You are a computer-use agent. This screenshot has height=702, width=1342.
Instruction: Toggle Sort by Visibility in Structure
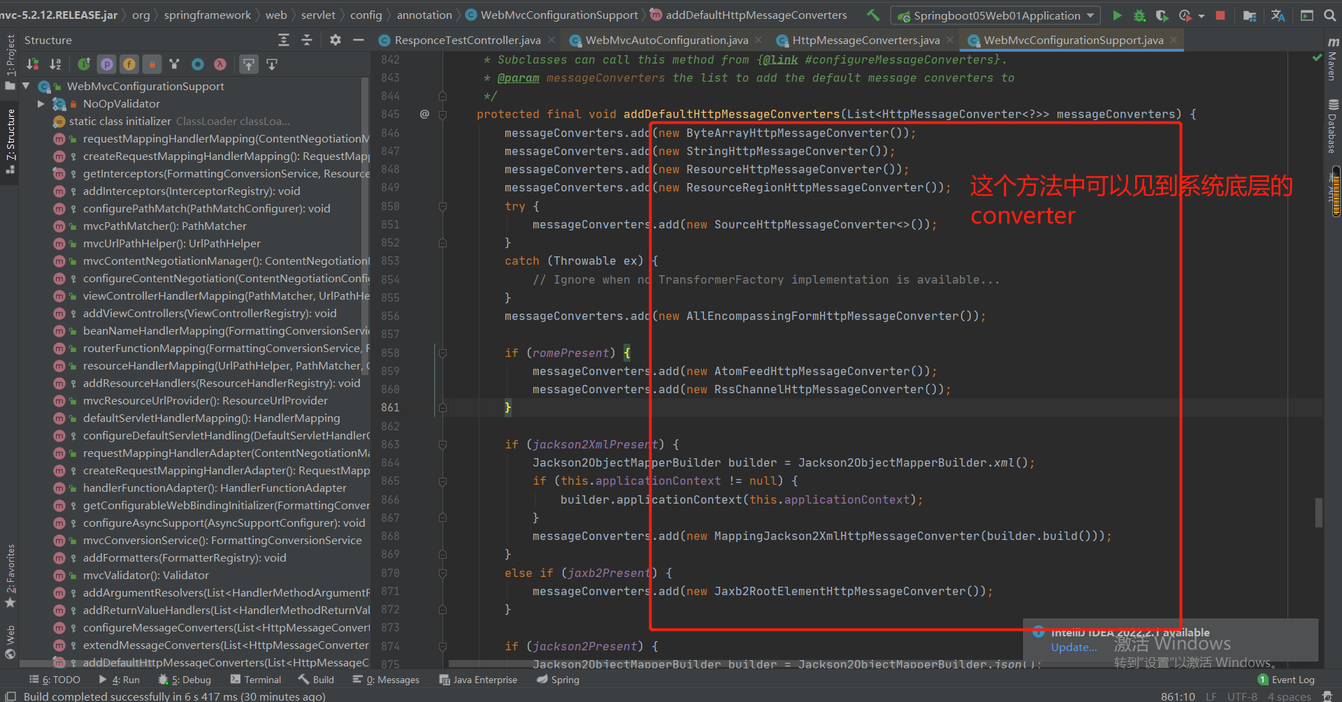point(32,64)
